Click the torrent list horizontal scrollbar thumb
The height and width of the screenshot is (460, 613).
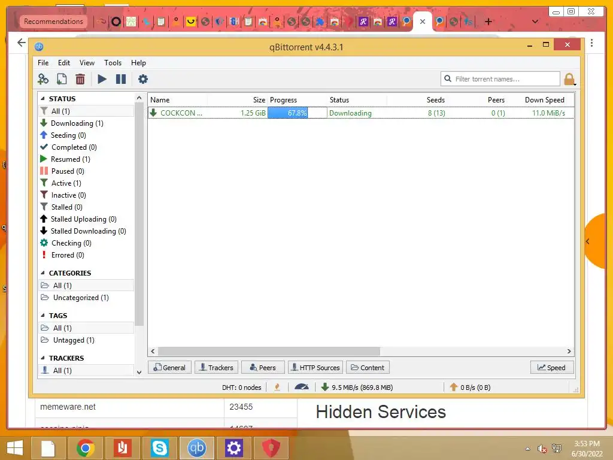269,351
